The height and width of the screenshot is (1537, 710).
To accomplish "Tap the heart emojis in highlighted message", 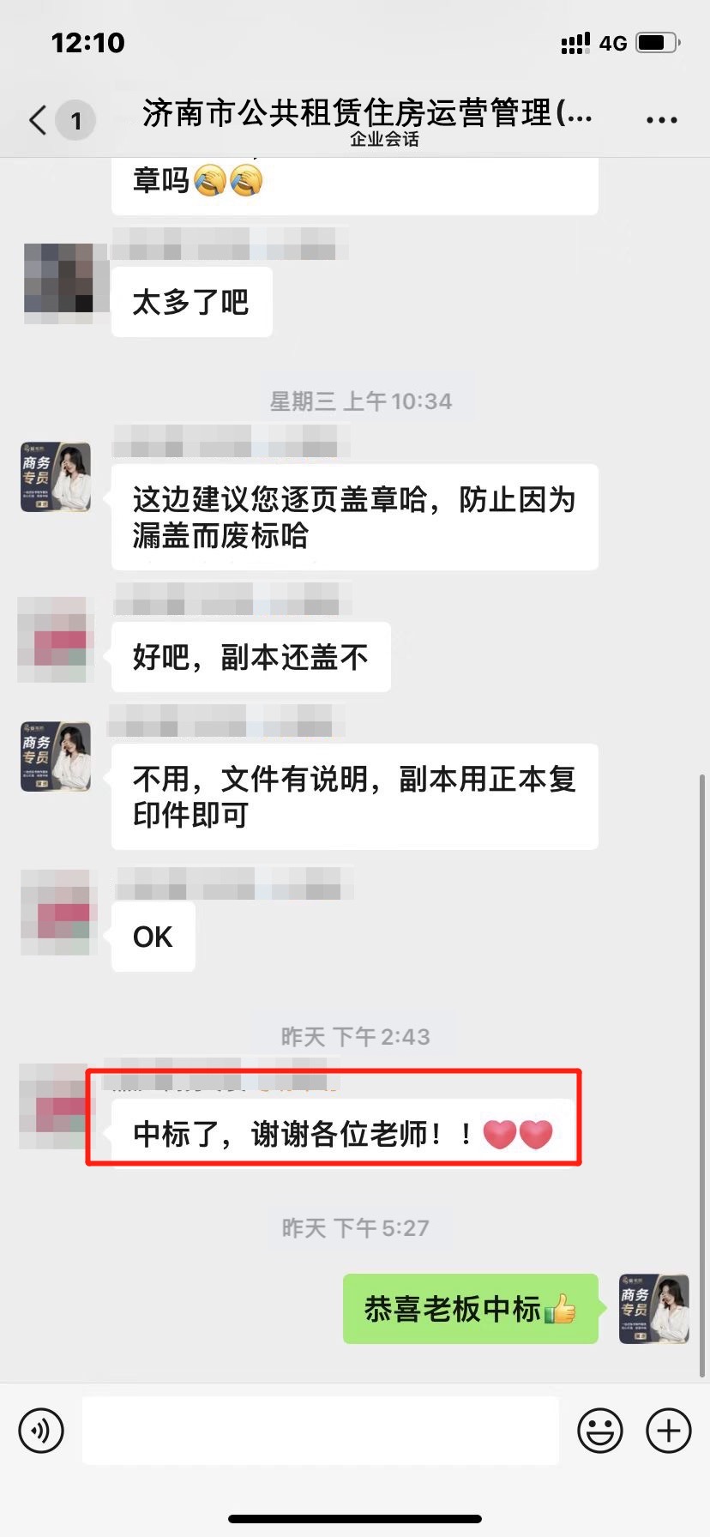I will pos(518,1134).
